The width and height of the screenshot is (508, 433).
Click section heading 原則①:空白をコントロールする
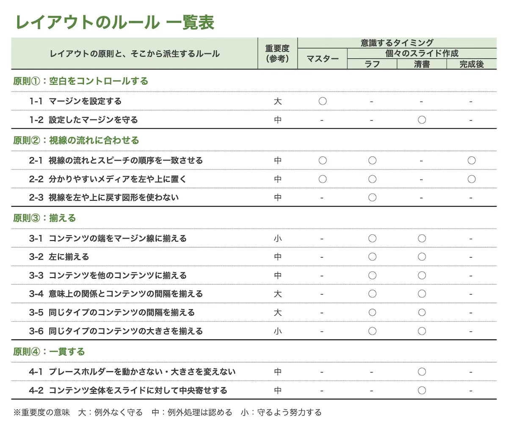80,81
